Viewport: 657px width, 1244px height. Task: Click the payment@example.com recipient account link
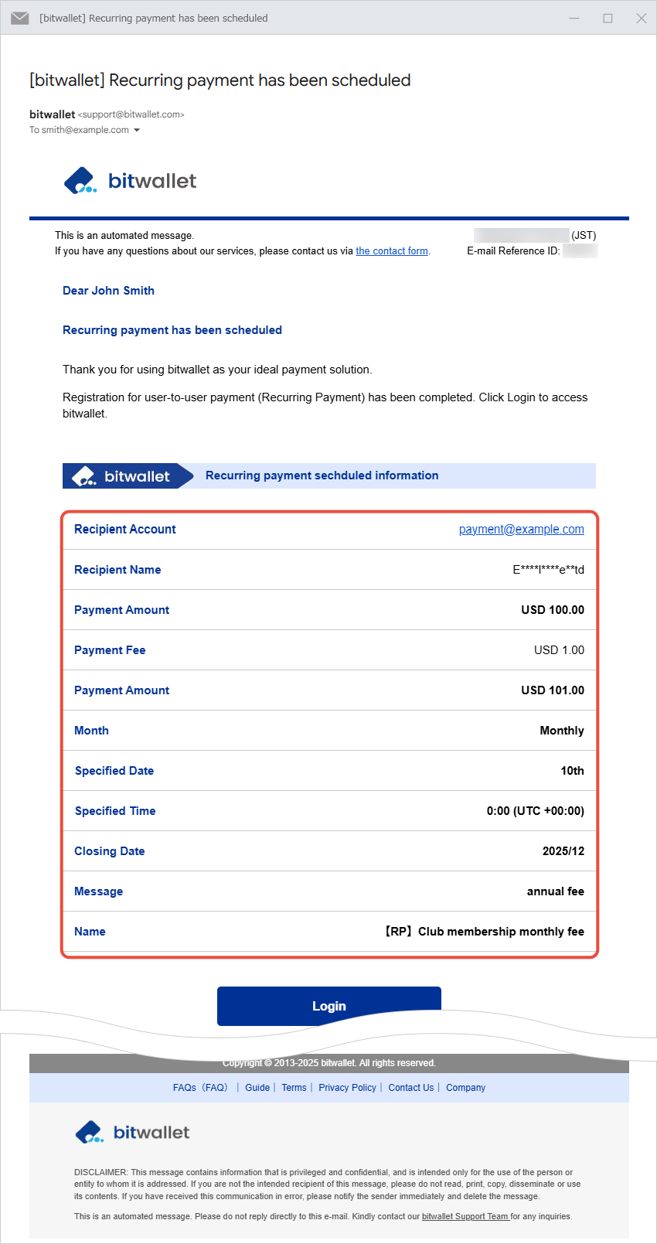click(522, 530)
